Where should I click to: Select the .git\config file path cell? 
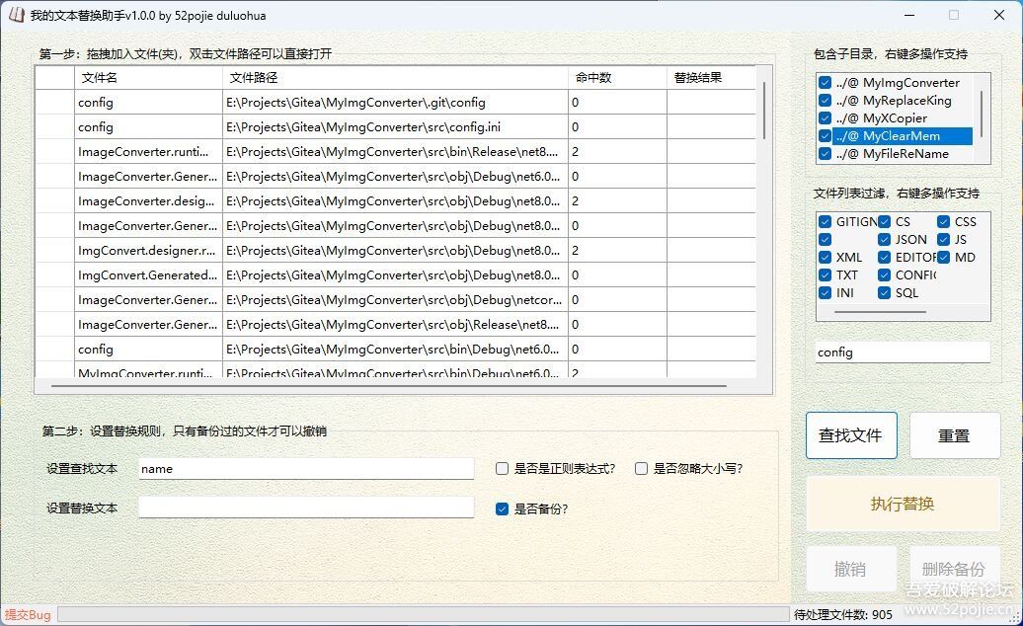click(x=395, y=103)
